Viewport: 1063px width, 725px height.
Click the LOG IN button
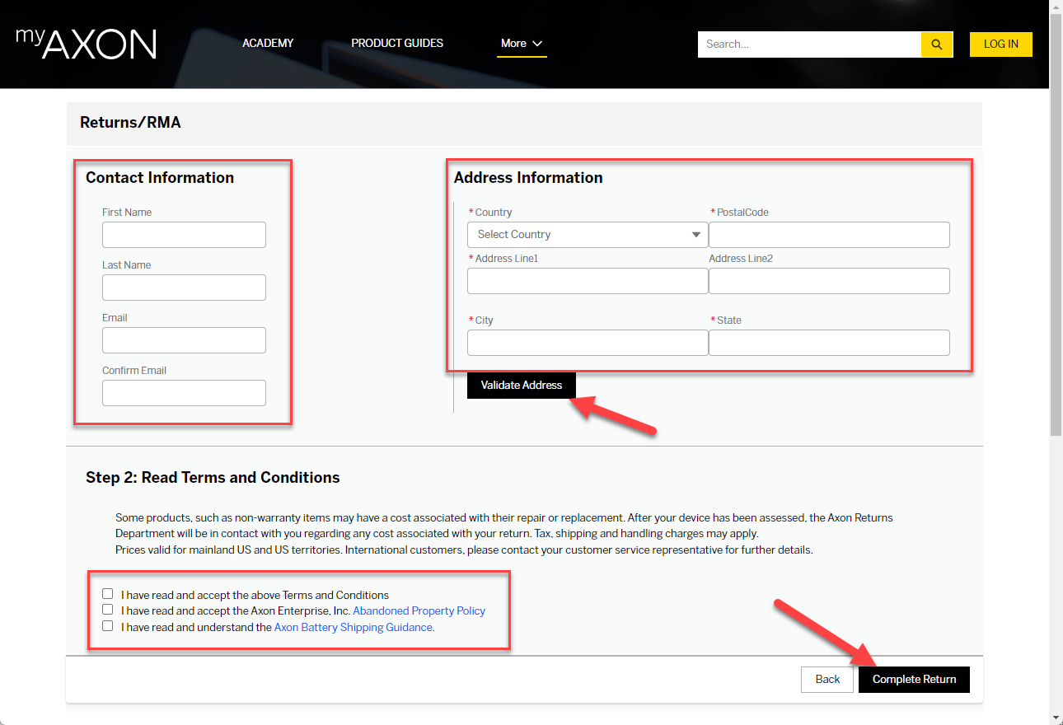click(x=1000, y=44)
